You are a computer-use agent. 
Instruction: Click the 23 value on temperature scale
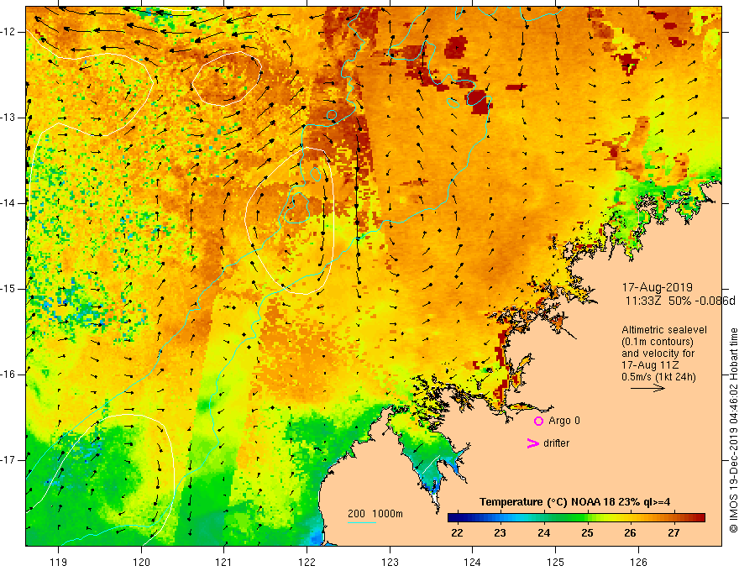pos(500,533)
